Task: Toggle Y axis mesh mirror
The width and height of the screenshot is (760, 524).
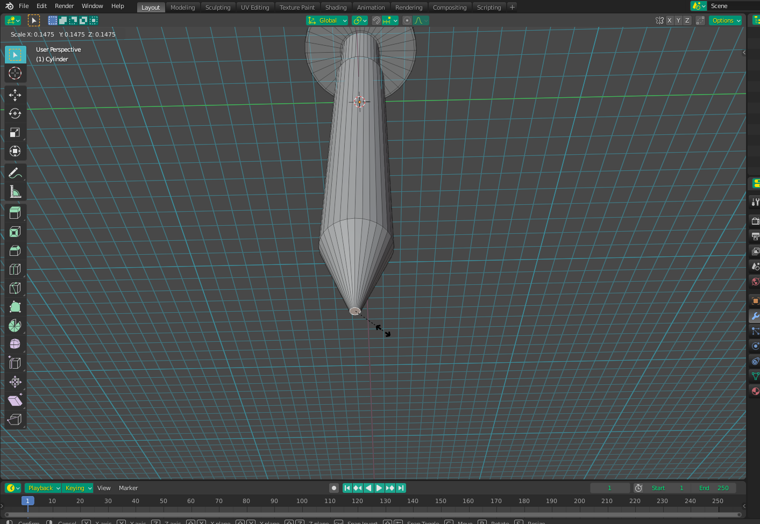Action: pos(678,20)
